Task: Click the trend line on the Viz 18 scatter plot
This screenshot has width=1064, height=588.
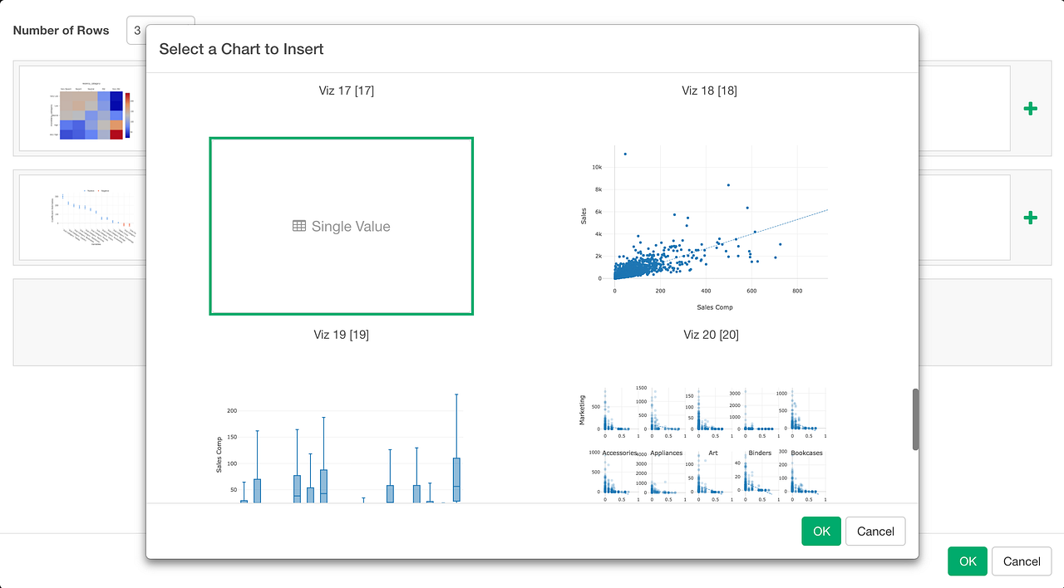Action: pos(773,224)
